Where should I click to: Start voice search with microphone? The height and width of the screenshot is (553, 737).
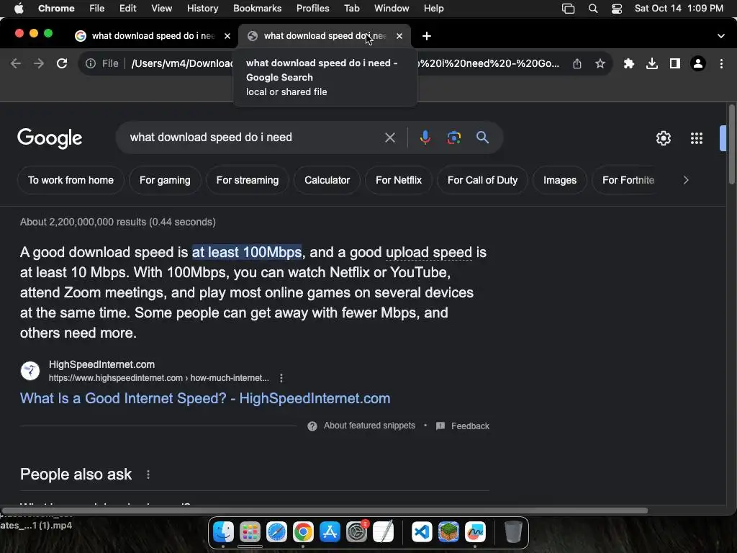(425, 138)
